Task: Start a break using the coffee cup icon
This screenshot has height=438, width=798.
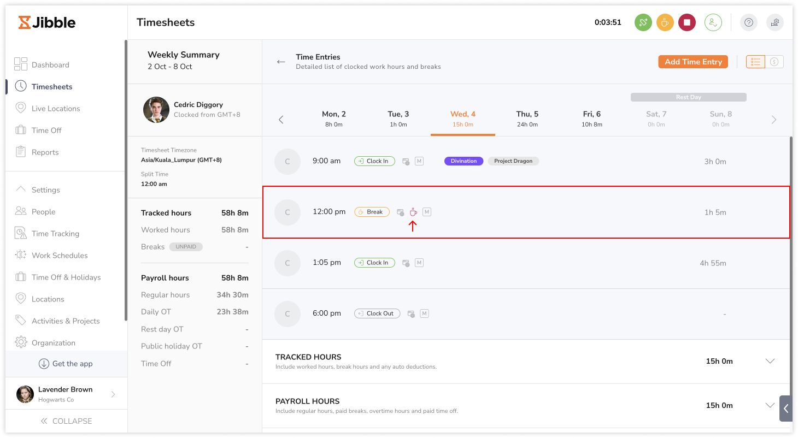Action: [x=665, y=22]
